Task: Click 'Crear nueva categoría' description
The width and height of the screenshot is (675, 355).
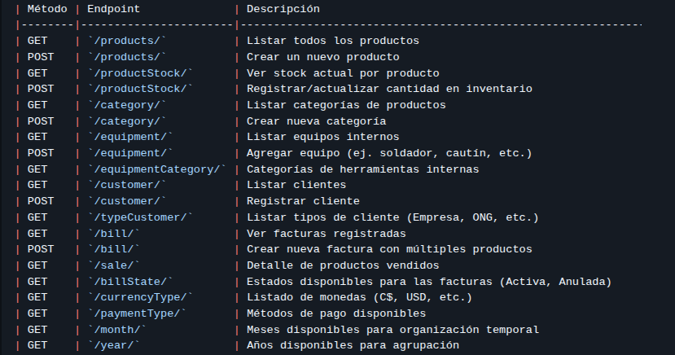Action: 316,121
